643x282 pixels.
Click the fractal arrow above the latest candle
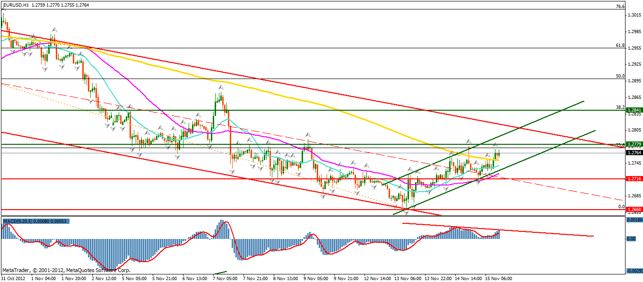pyautogui.click(x=495, y=144)
